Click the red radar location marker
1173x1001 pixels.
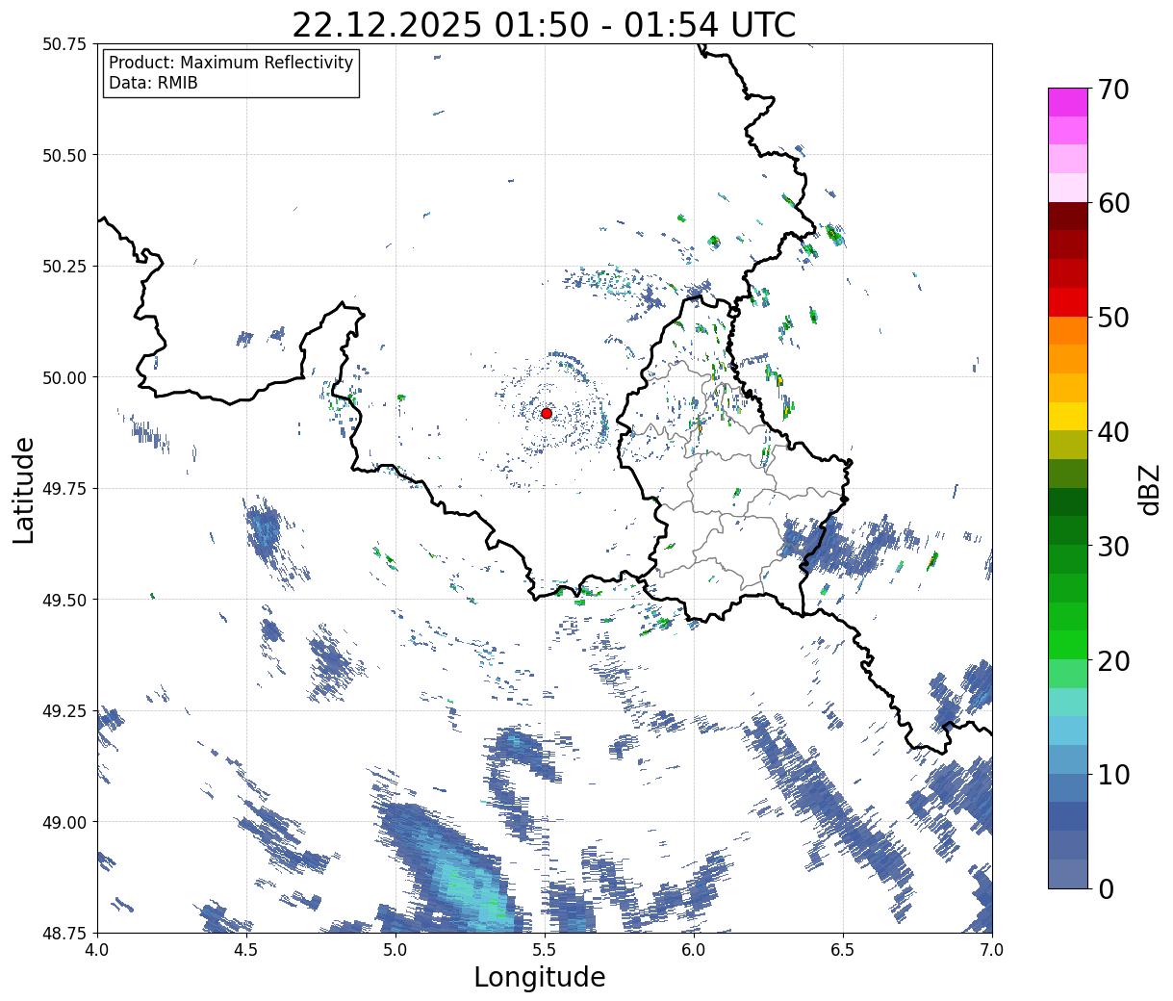coord(547,413)
